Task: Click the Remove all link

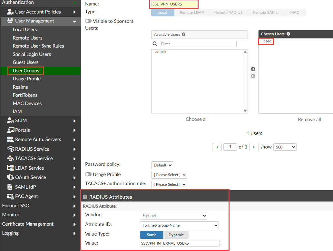Action: [309, 120]
